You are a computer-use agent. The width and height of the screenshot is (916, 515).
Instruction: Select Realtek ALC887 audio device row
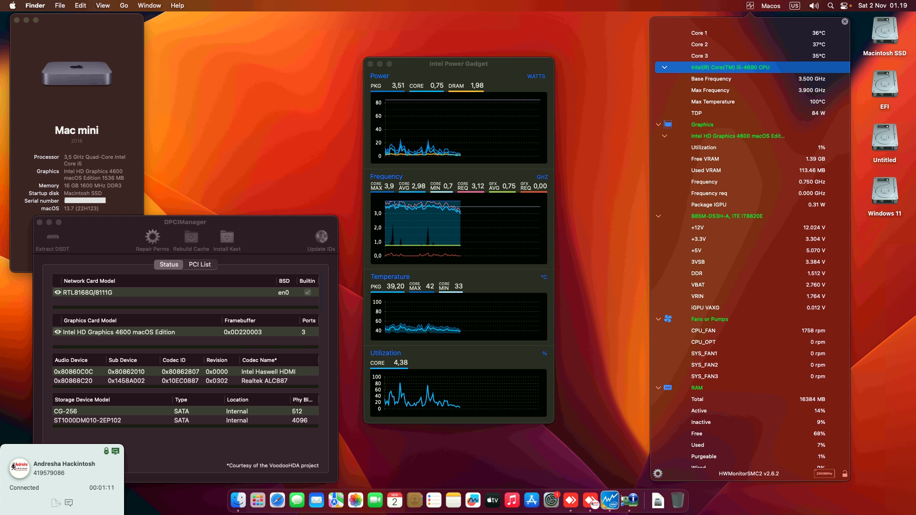[x=185, y=381]
